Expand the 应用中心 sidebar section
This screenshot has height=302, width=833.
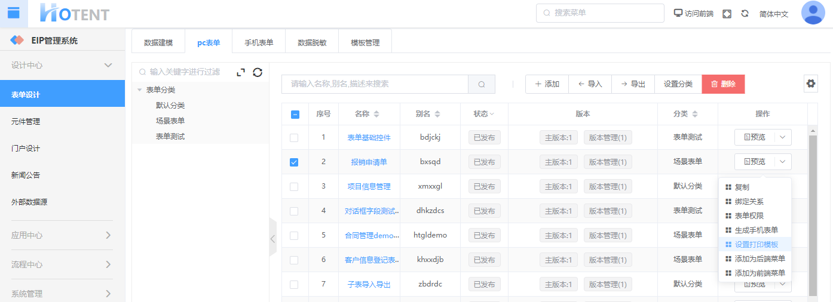coord(108,235)
